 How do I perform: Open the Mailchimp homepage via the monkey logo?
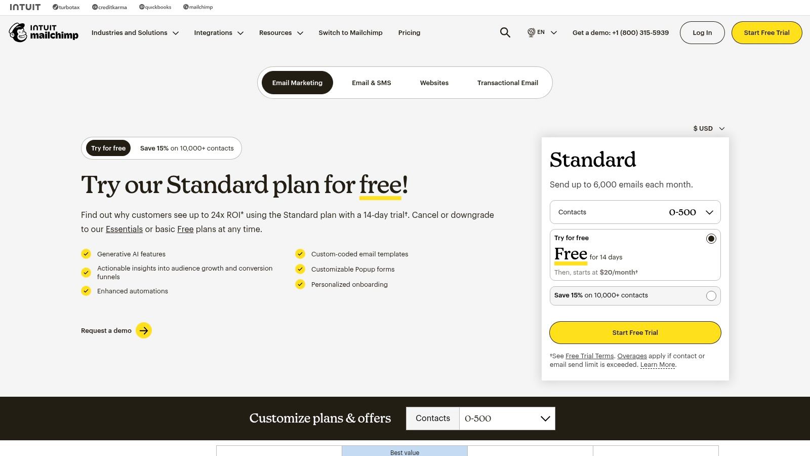(x=19, y=32)
